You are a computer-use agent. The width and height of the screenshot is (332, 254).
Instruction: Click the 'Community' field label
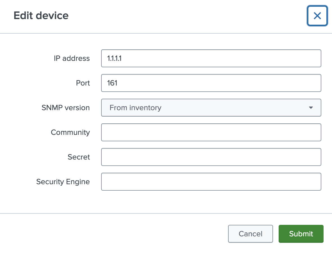click(x=70, y=132)
